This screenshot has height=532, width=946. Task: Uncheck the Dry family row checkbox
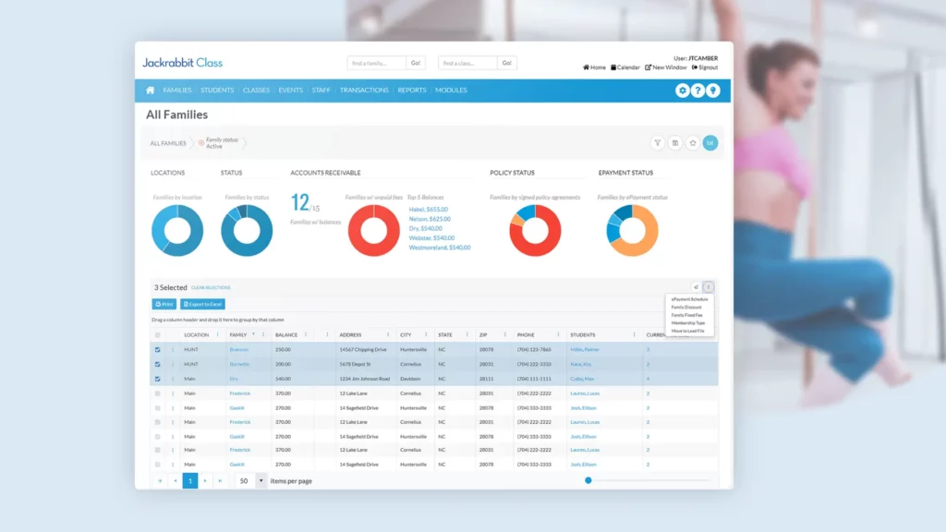tap(158, 379)
